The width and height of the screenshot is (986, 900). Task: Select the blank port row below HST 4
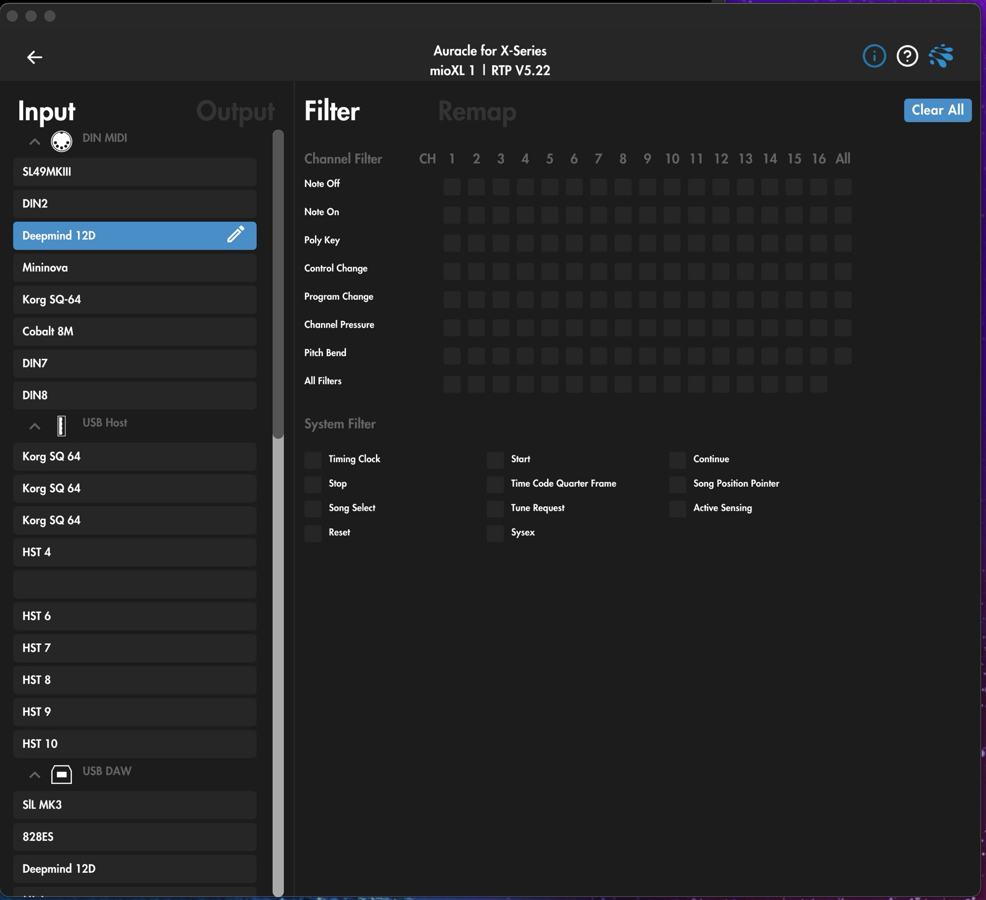pos(135,584)
